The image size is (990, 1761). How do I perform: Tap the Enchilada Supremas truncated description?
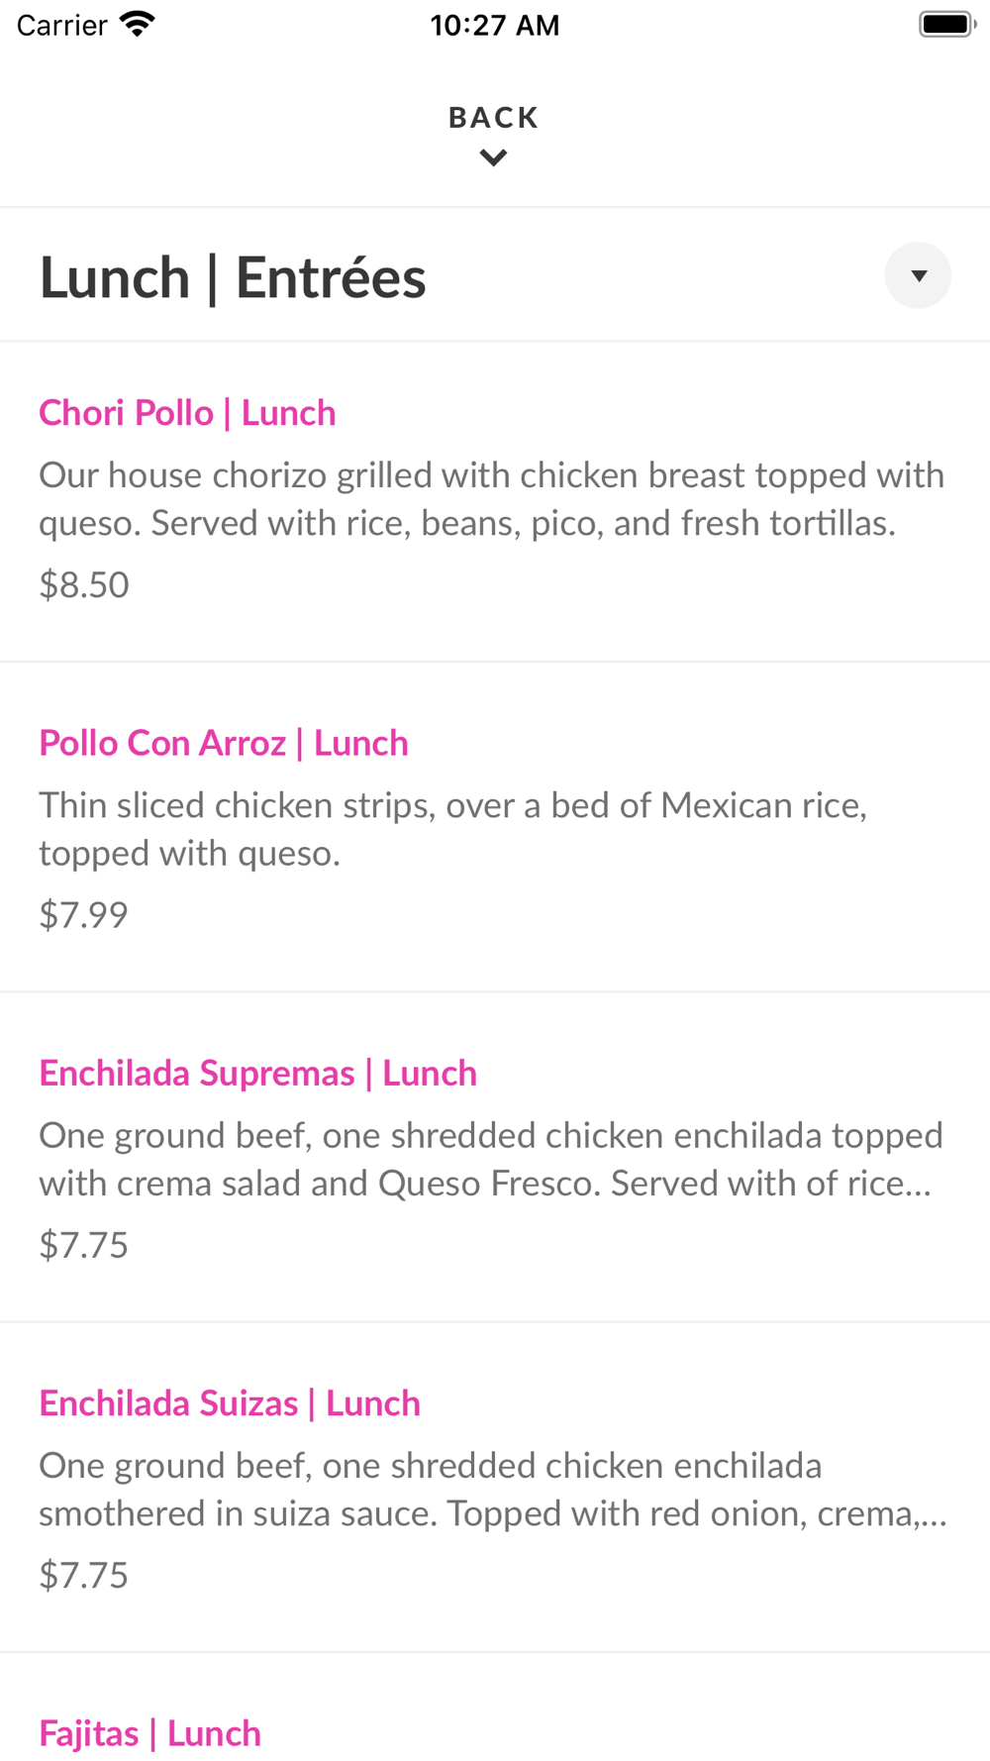coord(491,1159)
